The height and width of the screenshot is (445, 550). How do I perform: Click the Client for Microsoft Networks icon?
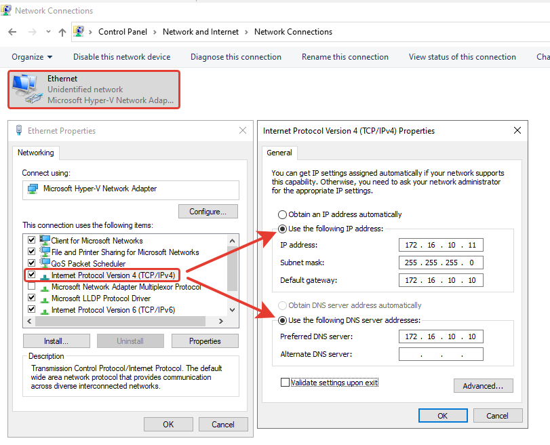[45, 240]
